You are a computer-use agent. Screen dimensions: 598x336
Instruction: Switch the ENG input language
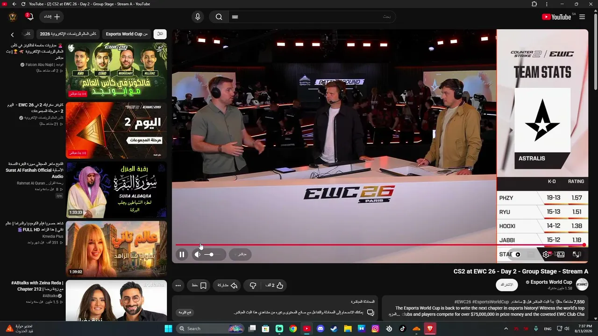pos(548,329)
